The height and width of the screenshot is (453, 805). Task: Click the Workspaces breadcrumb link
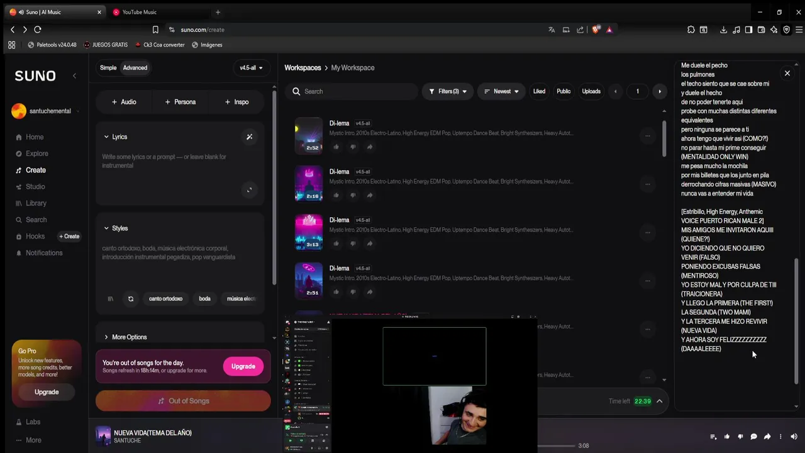(x=303, y=68)
